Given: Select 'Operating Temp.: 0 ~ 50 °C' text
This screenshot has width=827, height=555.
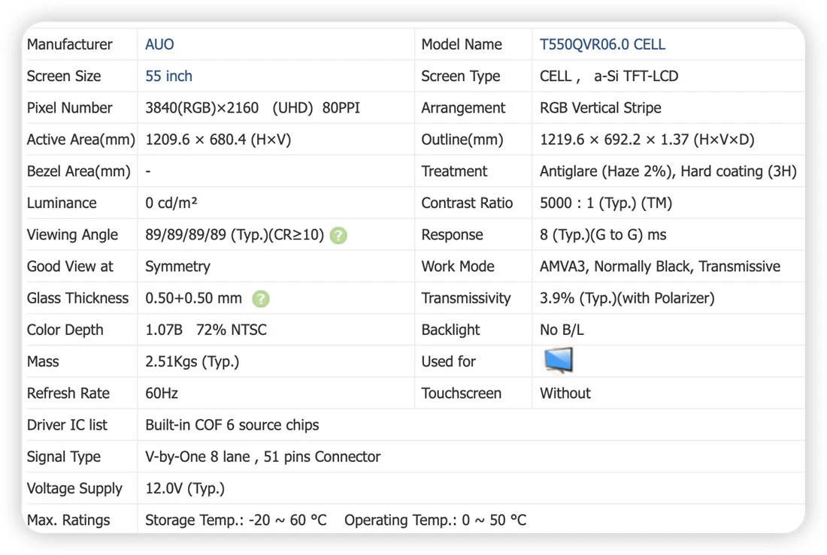Looking at the screenshot, I should pos(435,520).
